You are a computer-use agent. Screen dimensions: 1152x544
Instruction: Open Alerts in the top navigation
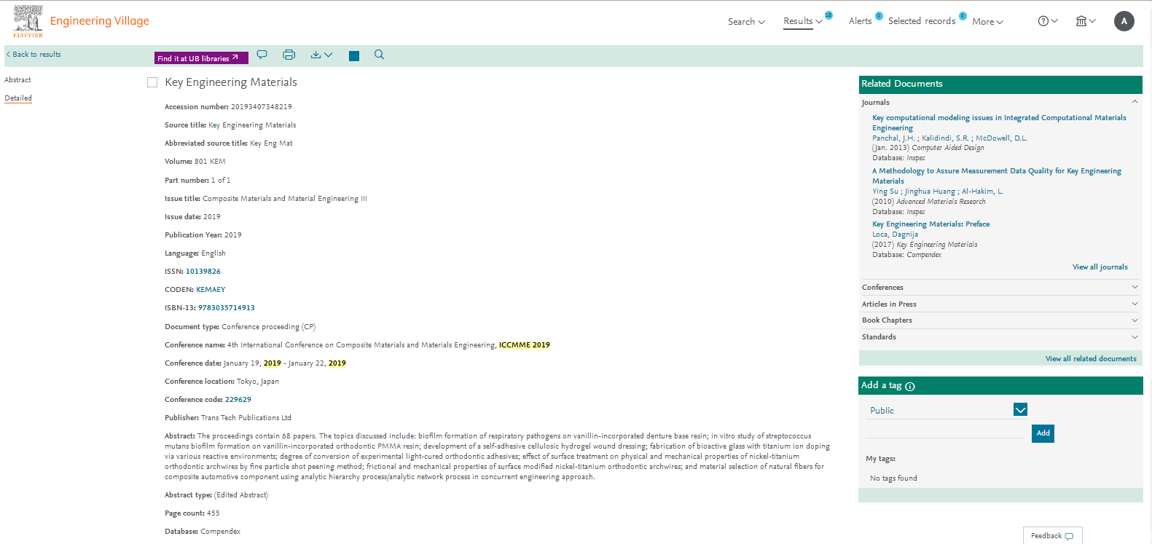click(x=860, y=21)
